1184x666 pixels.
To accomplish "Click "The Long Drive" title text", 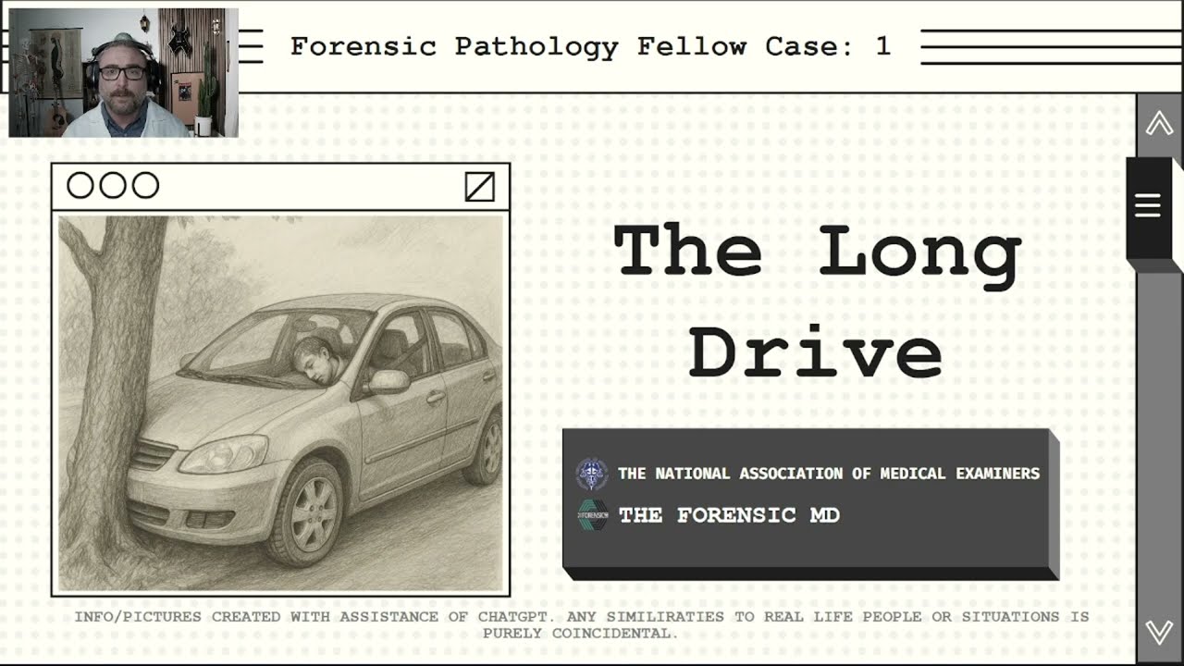I will (x=818, y=302).
